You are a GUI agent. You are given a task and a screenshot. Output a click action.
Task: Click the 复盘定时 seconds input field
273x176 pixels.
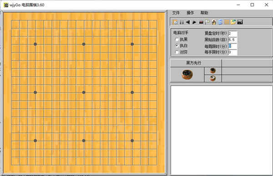233,34
